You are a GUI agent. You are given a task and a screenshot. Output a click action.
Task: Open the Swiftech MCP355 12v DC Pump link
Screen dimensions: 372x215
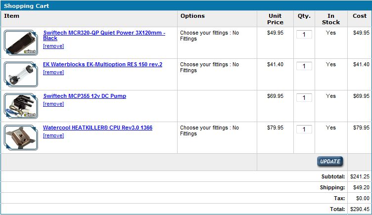pyautogui.click(x=85, y=96)
